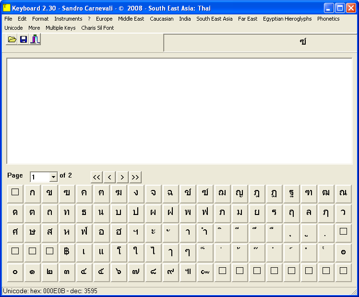Open the Phonetics menu

(328, 19)
